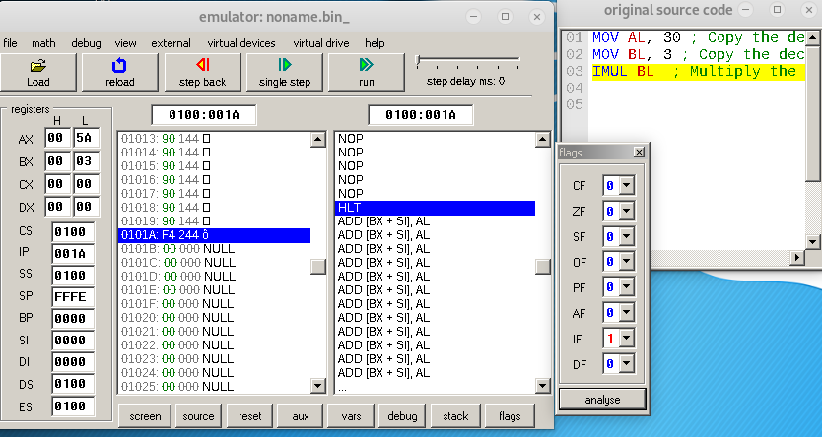Click the step back arrow button

(202, 72)
